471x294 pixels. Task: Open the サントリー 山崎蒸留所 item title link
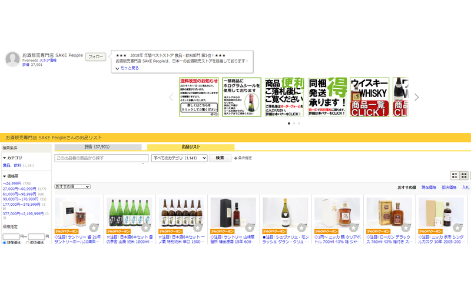[x=233, y=239]
